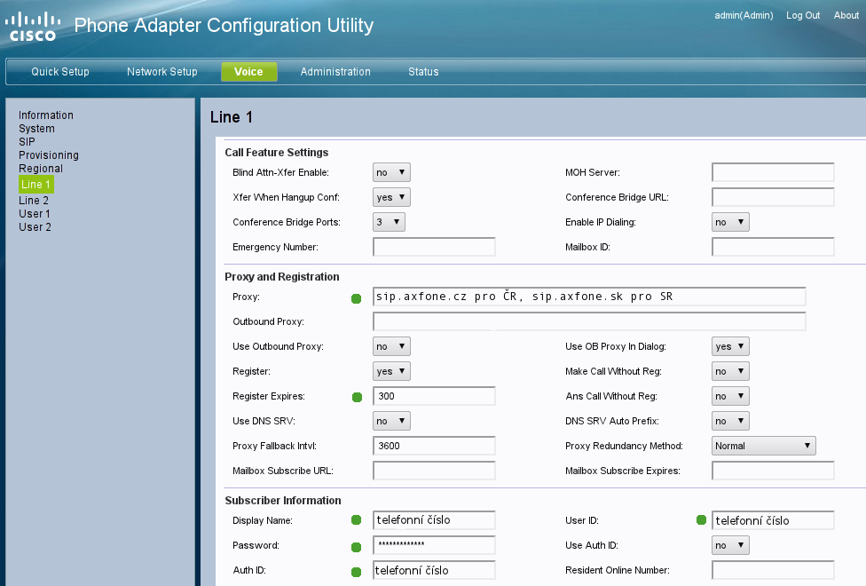Click green marker beside Password field

tap(357, 546)
